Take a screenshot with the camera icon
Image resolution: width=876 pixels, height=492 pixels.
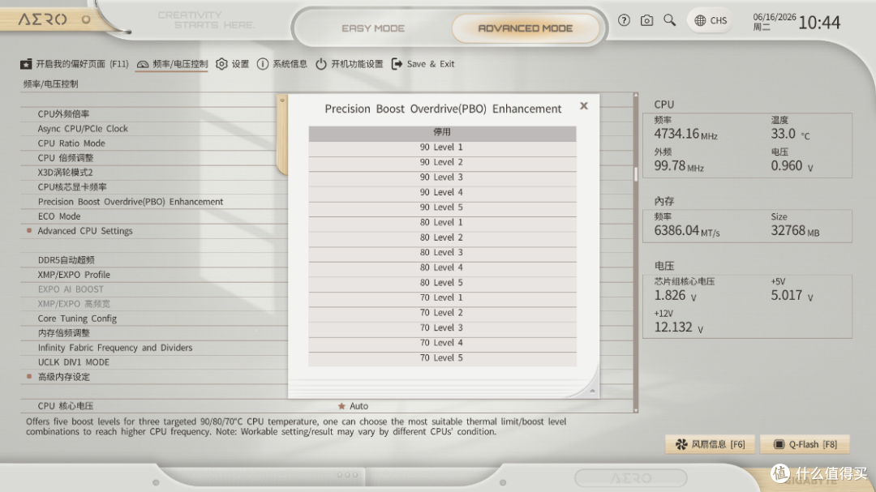point(646,20)
